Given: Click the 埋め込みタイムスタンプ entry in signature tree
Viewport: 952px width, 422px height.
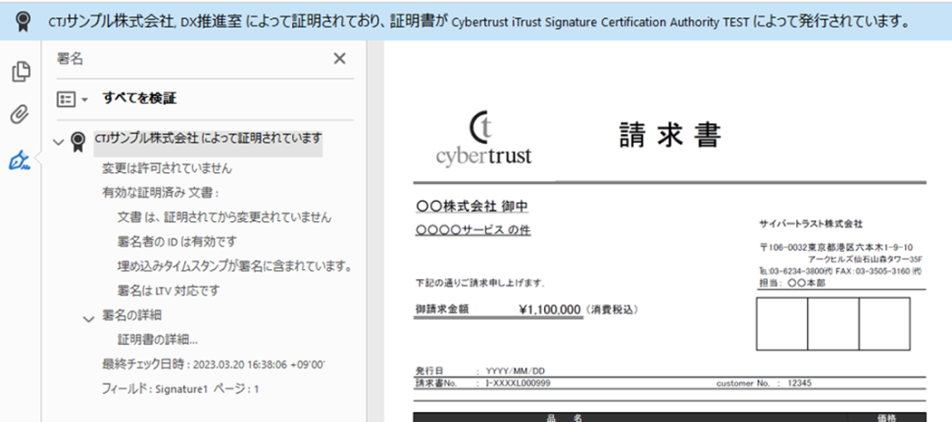Looking at the screenshot, I should 234,266.
